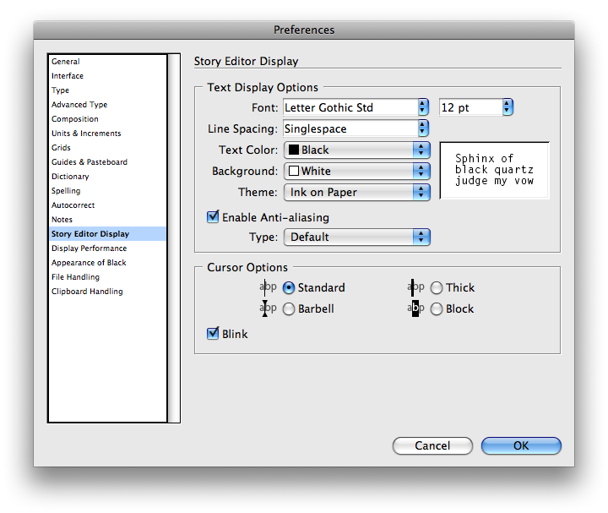Open the Background color dropdown
This screenshot has height=513, width=608.
(356, 171)
